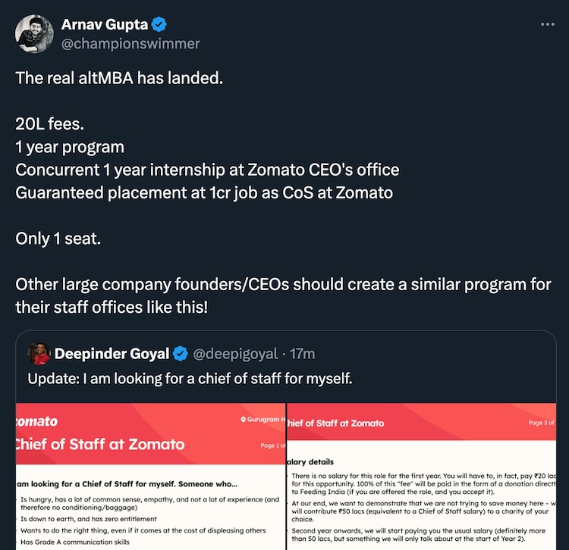This screenshot has height=550, width=569.
Task: Open the @championswimmer handle link
Action: [x=130, y=43]
